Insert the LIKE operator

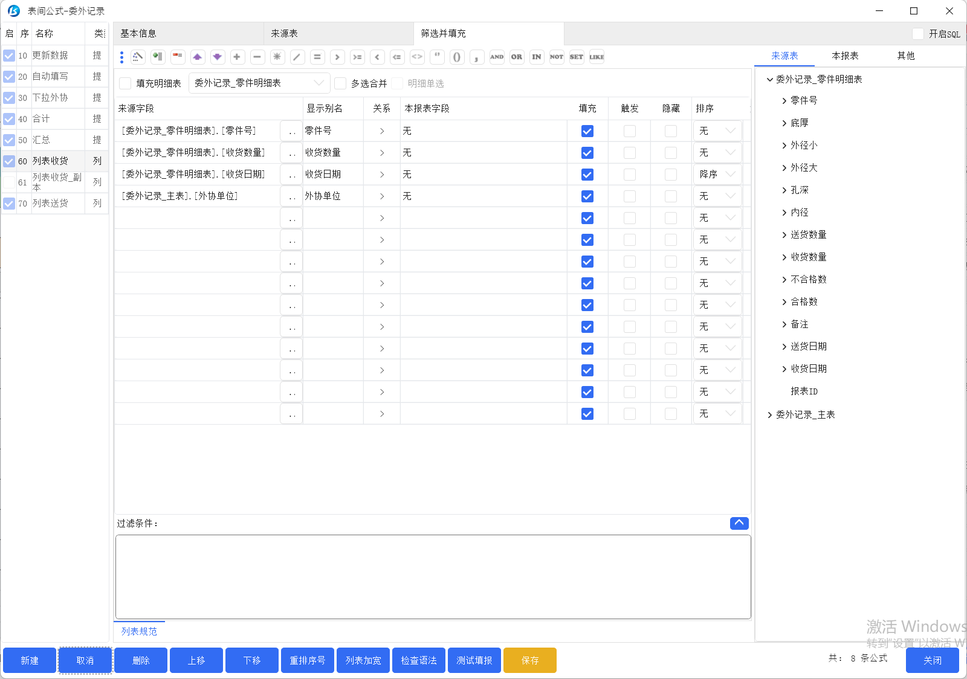coord(597,57)
